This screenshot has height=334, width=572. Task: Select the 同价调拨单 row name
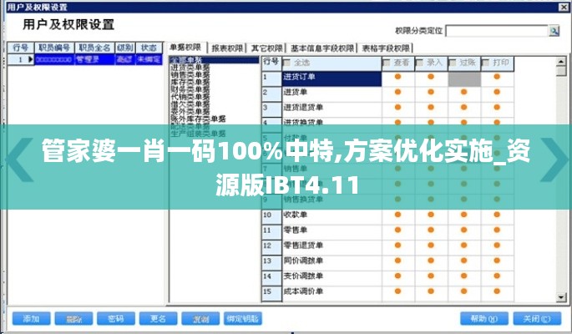[x=332, y=263]
